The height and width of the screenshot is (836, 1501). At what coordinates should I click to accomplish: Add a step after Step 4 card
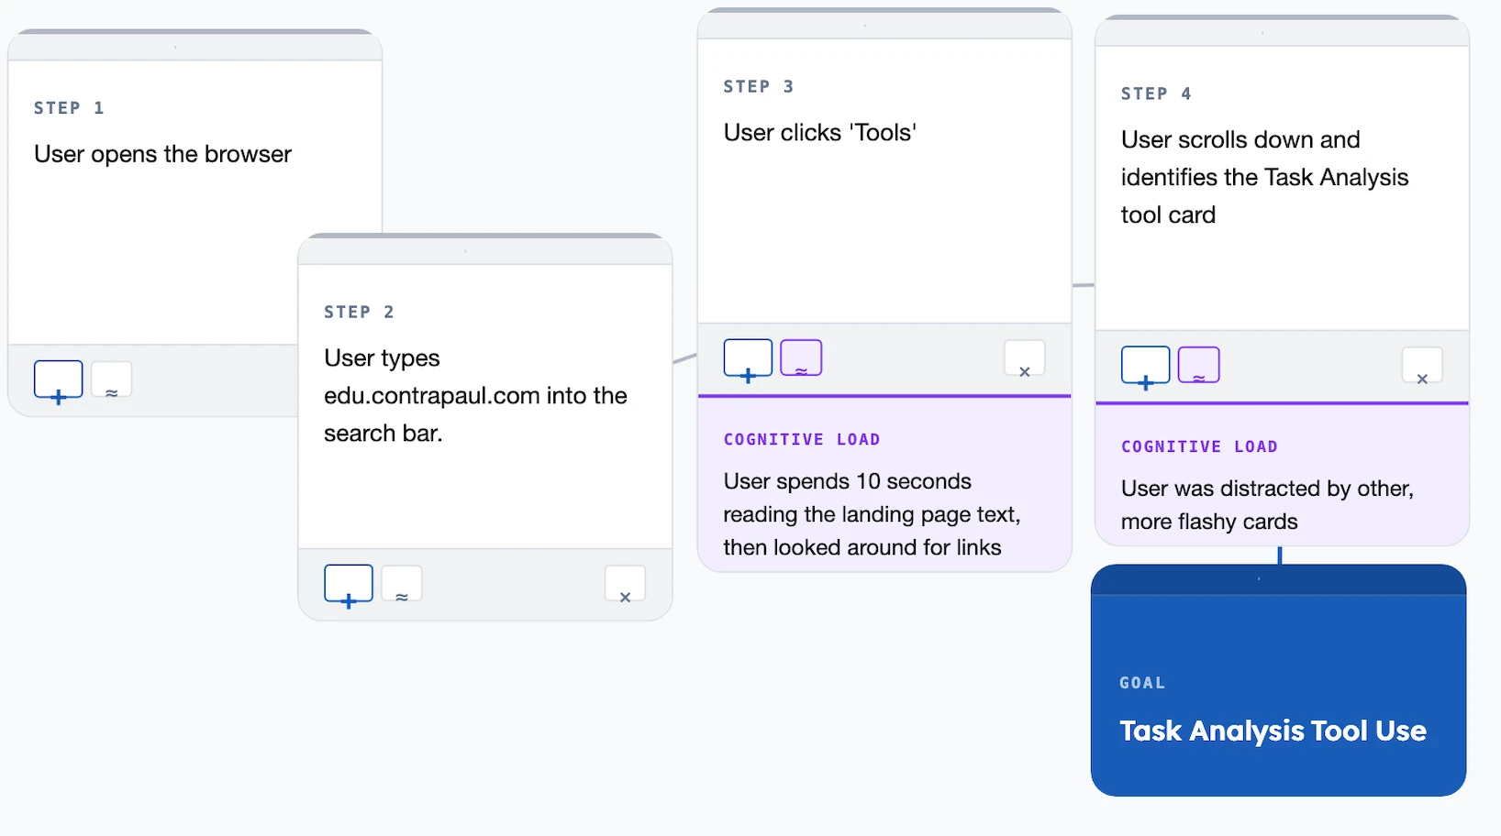pos(1145,366)
